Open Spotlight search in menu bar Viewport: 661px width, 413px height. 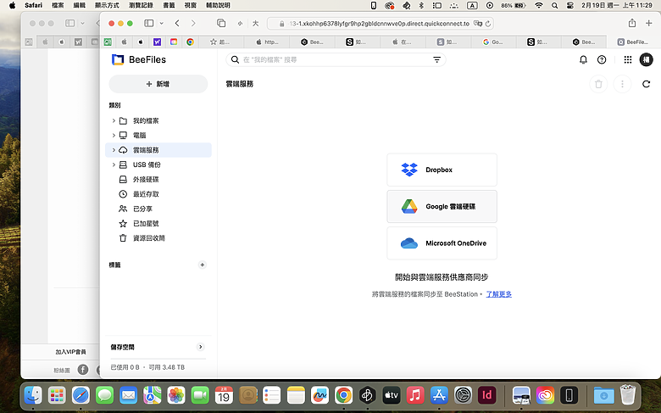(555, 5)
